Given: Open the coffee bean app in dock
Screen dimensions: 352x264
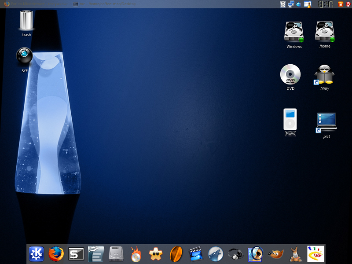Looking at the screenshot, I should (x=176, y=254).
